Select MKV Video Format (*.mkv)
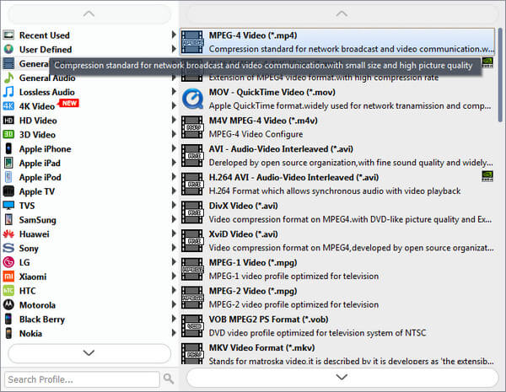506x392 pixels. coord(337,353)
